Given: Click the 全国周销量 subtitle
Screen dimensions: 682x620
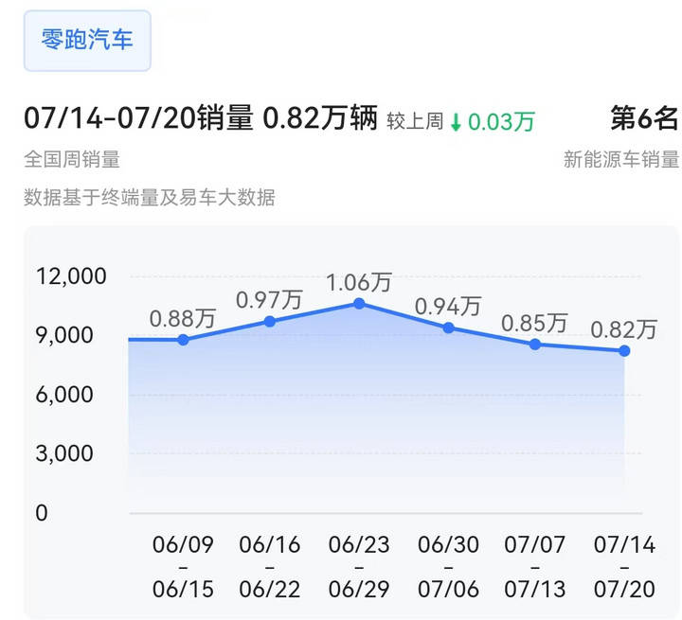Looking at the screenshot, I should 72,160.
